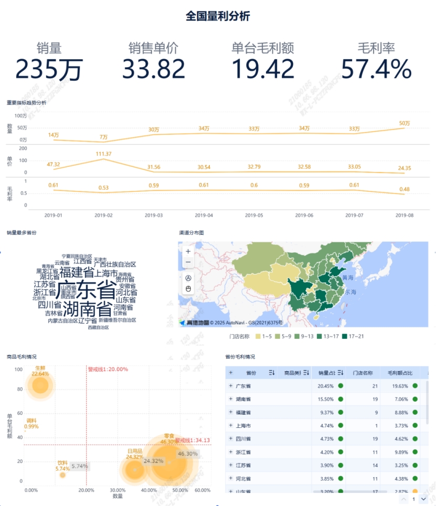Click green 销量占比 indicator dot for 广东省
Image resolution: width=436 pixels, height=506 pixels.
[341, 385]
